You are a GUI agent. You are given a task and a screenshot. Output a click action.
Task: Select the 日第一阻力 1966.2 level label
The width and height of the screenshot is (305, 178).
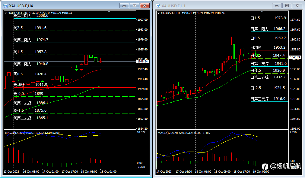pos(268,29)
